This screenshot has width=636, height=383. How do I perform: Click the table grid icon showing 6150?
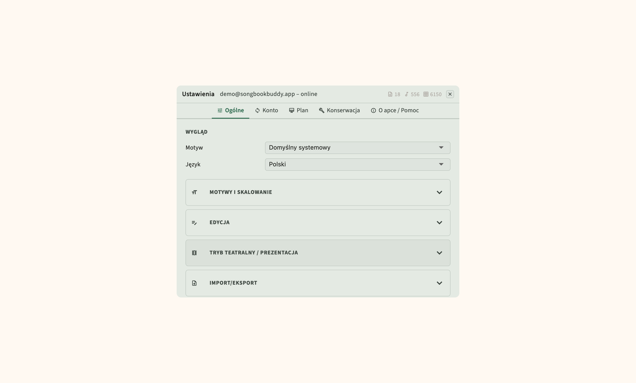click(x=426, y=95)
